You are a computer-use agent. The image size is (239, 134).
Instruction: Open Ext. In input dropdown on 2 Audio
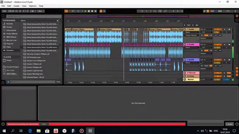tap(206, 45)
